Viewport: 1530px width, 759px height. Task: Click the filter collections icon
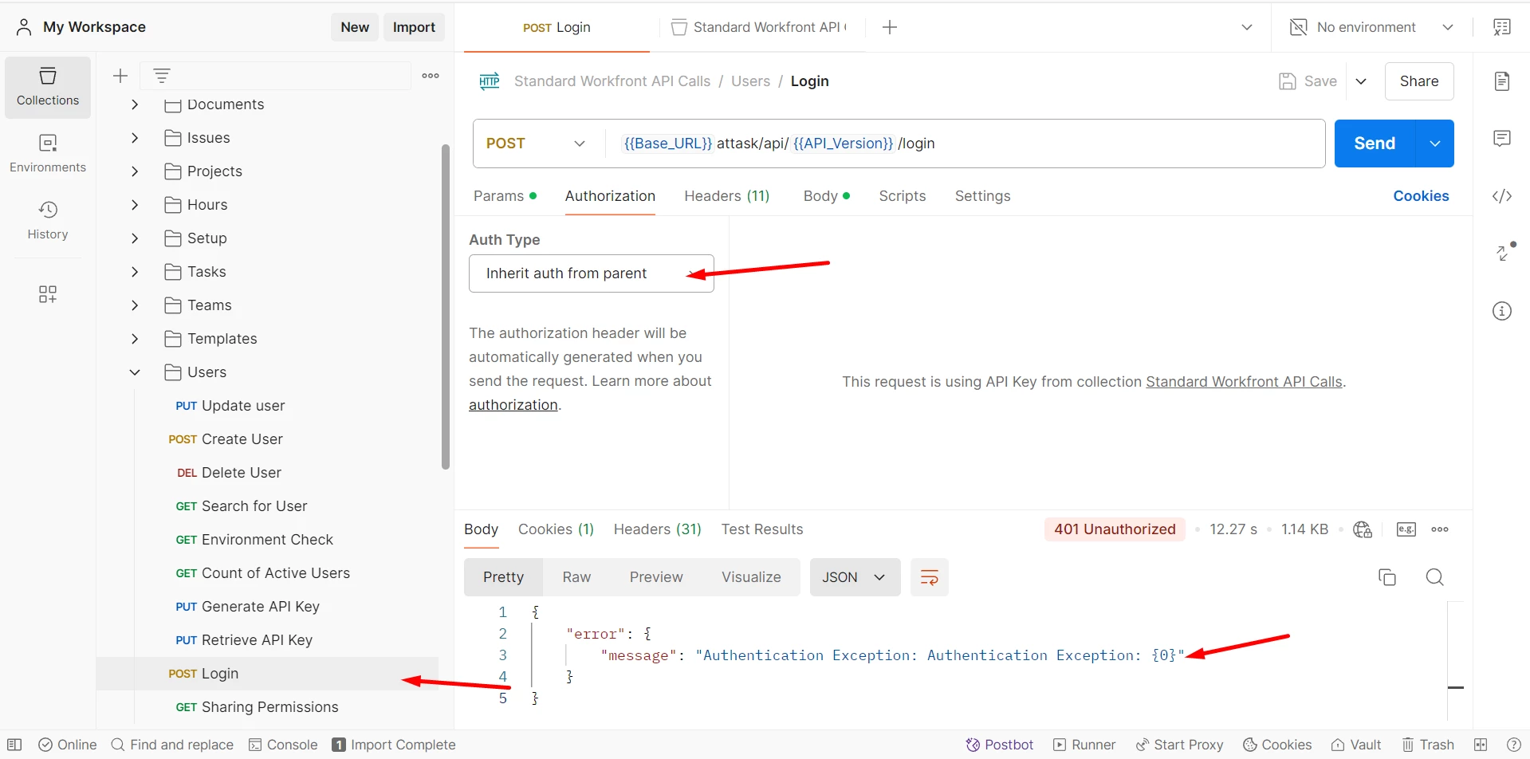coord(162,76)
